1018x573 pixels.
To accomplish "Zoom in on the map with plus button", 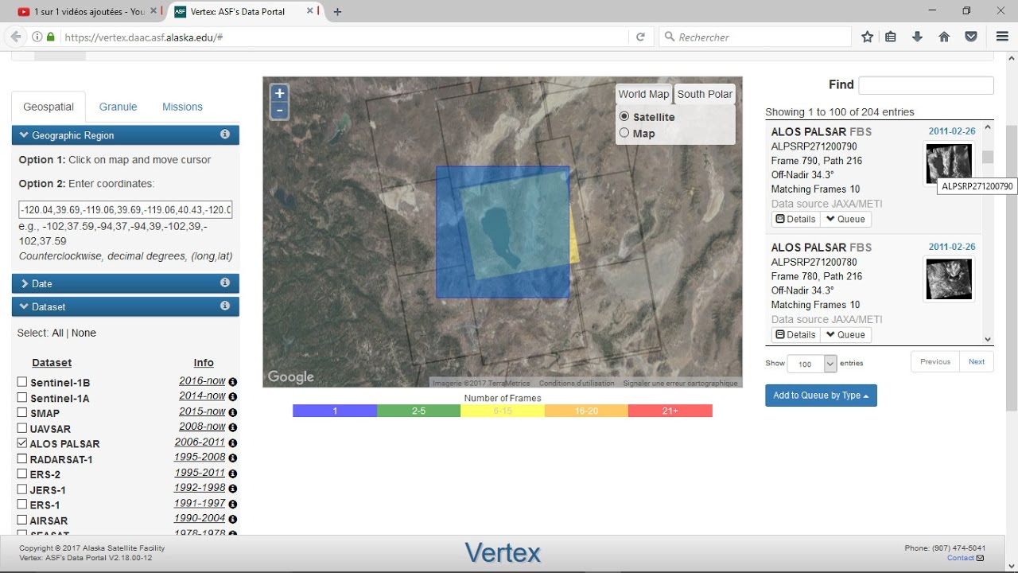I will click(x=279, y=93).
